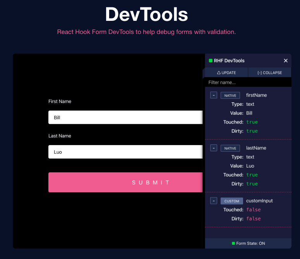
Task: Click the firstName value 'Bill' in DevTools
Action: tap(249, 113)
